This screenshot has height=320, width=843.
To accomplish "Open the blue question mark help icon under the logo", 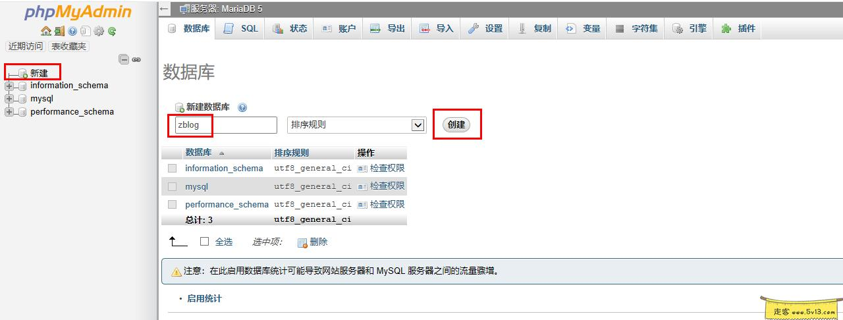I will [x=72, y=31].
